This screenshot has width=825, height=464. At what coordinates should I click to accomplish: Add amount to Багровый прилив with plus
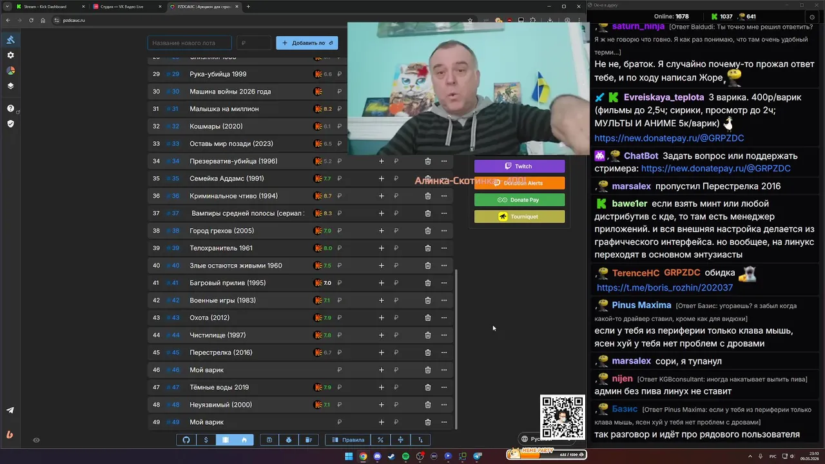pyautogui.click(x=381, y=283)
